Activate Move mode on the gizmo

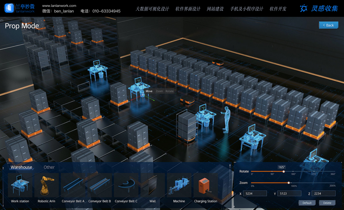(149, 91)
